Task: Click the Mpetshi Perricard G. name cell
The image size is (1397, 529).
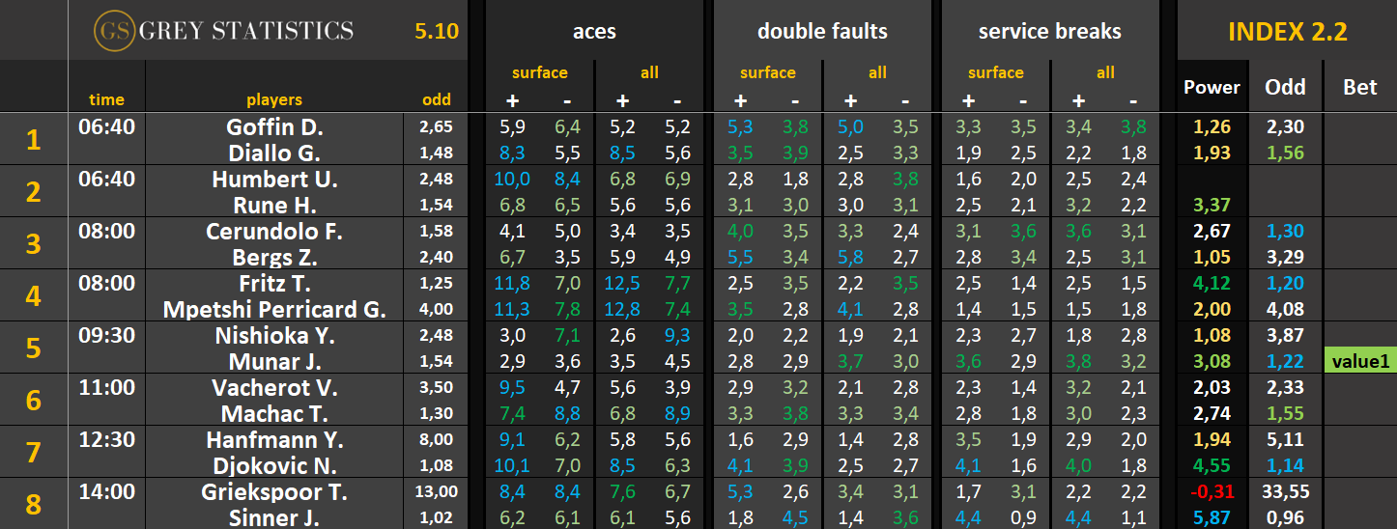Action: click(x=274, y=310)
